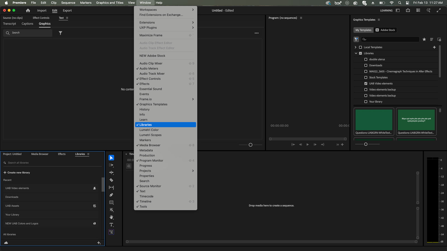Check the double uterus library checkbox

click(366, 59)
